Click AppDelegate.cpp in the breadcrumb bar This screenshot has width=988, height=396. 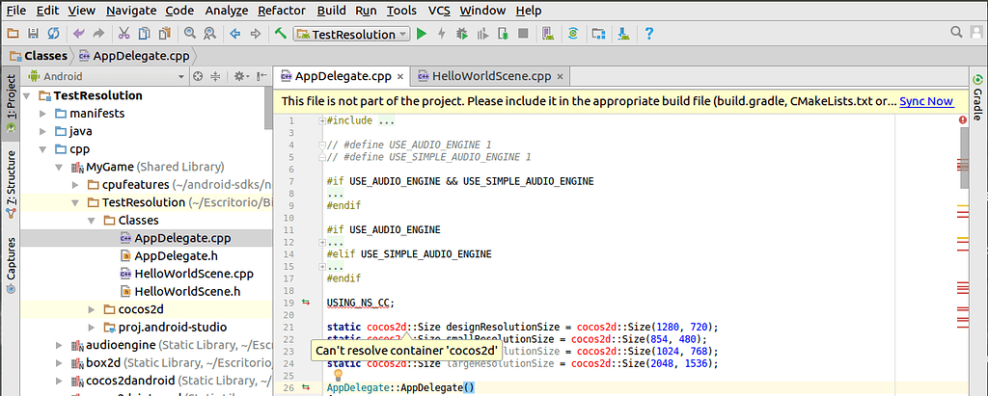pos(134,56)
